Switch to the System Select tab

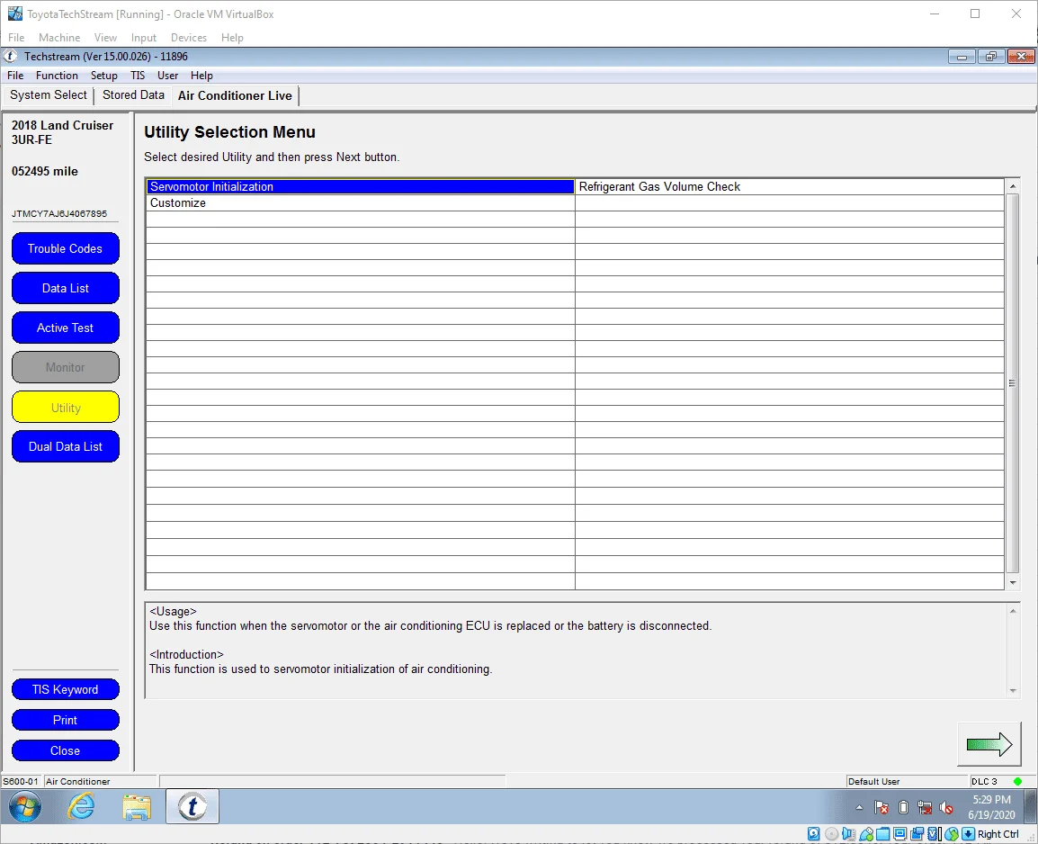(49, 95)
